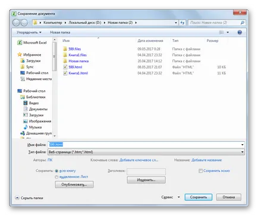Open the help question mark icon
Viewport: 258px width, 216px height.
pos(240,32)
